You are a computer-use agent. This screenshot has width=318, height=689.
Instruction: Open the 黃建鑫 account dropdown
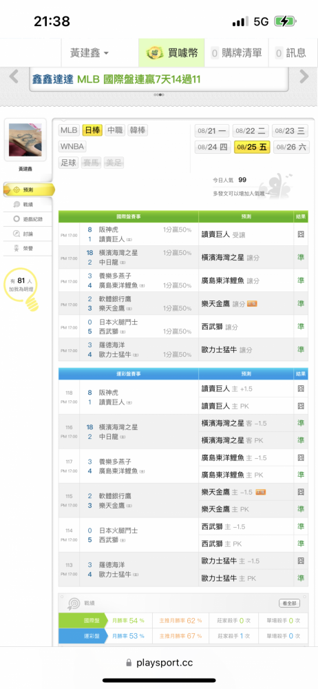tap(89, 53)
